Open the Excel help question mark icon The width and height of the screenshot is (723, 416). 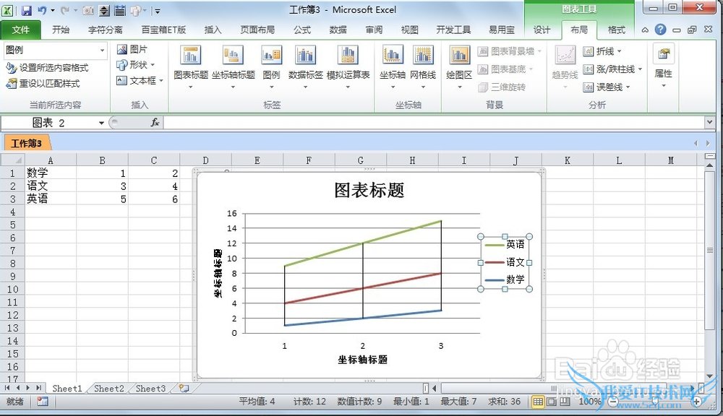[660, 30]
